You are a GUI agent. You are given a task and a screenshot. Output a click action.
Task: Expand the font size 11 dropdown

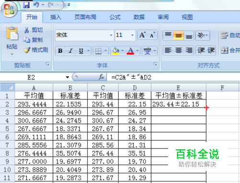click(x=132, y=35)
